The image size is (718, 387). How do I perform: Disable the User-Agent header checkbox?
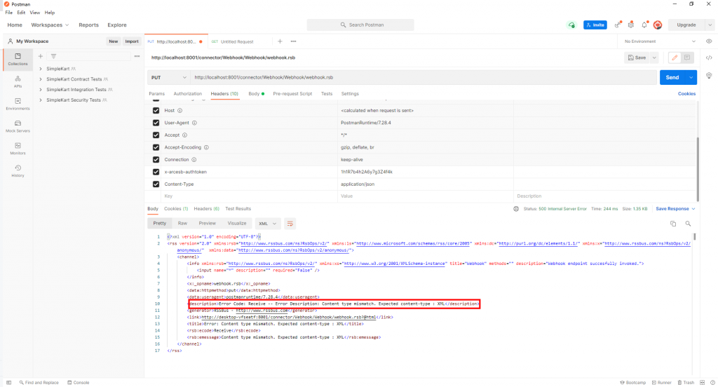tap(156, 123)
